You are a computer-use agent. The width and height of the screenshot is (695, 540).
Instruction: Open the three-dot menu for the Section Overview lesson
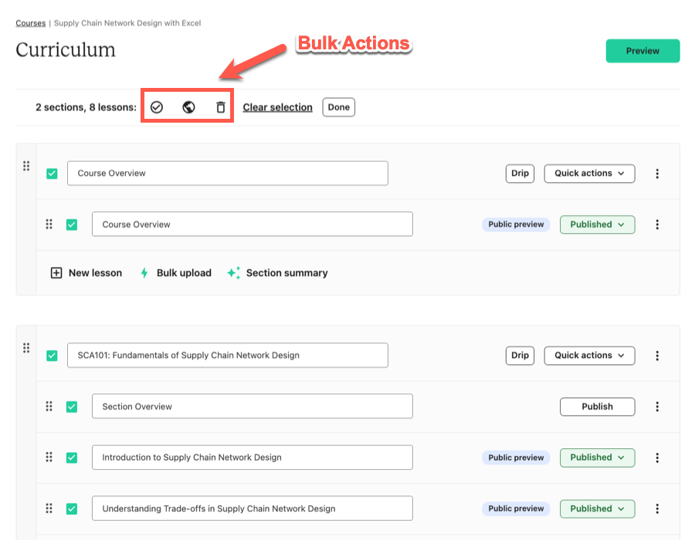tap(657, 407)
